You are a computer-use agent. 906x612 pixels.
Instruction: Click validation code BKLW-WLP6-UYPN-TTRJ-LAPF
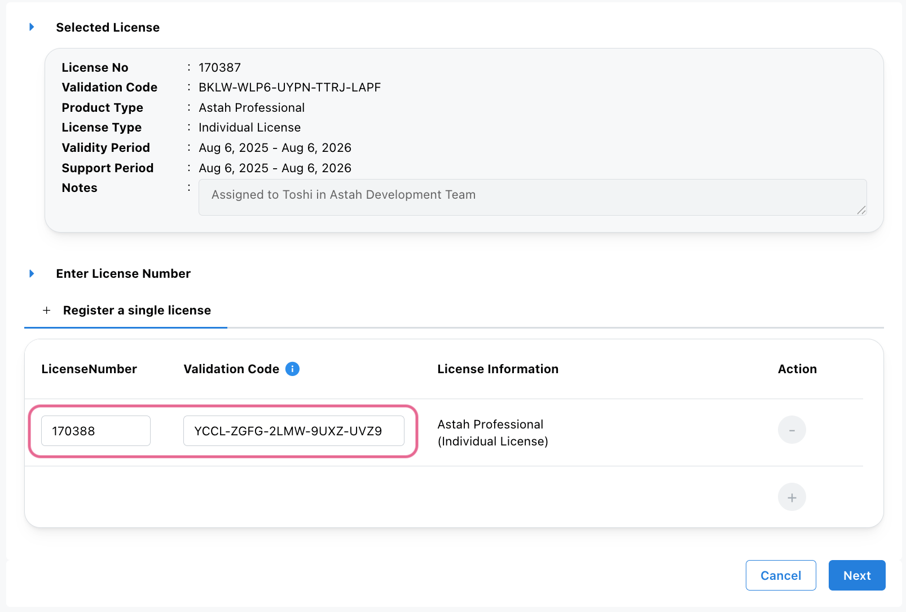pyautogui.click(x=290, y=88)
